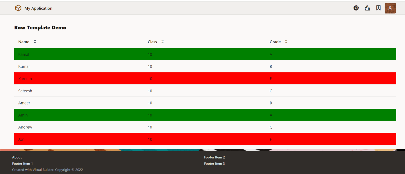This screenshot has width=405, height=174.
Task: Click the Footer Item 1 link
Action: 22,164
